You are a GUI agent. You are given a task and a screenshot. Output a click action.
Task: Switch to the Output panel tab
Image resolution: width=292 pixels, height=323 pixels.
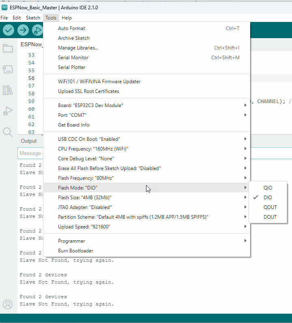pos(29,141)
